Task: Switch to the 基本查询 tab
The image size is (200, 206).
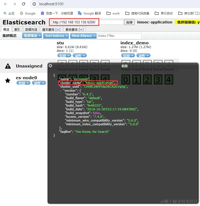Action: pos(48,29)
